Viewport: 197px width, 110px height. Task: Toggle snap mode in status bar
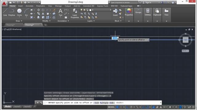pos(121,107)
